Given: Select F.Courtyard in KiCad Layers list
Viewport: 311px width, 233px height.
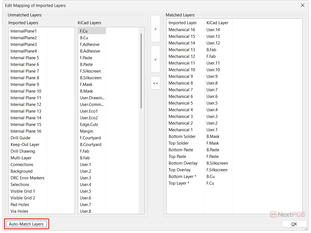Looking at the screenshot, I should pos(90,138).
